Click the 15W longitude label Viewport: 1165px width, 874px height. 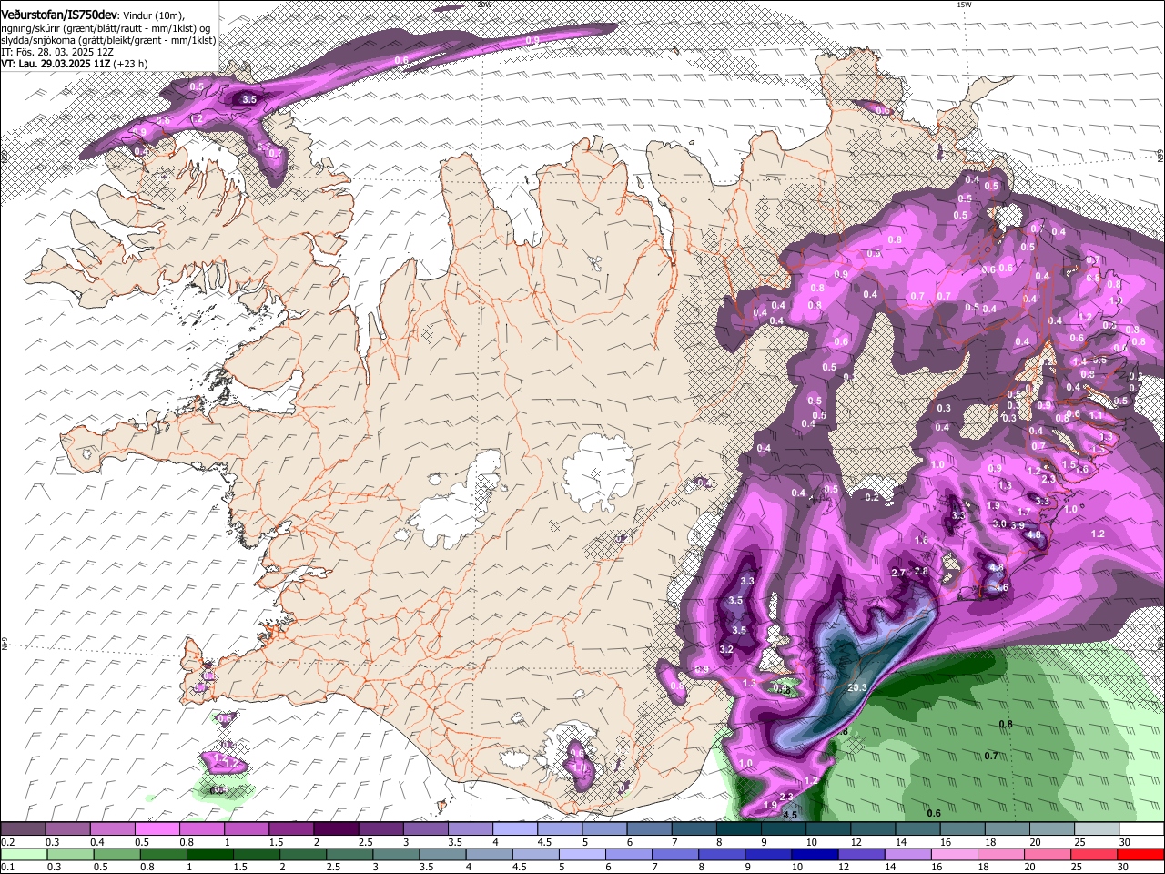[964, 5]
